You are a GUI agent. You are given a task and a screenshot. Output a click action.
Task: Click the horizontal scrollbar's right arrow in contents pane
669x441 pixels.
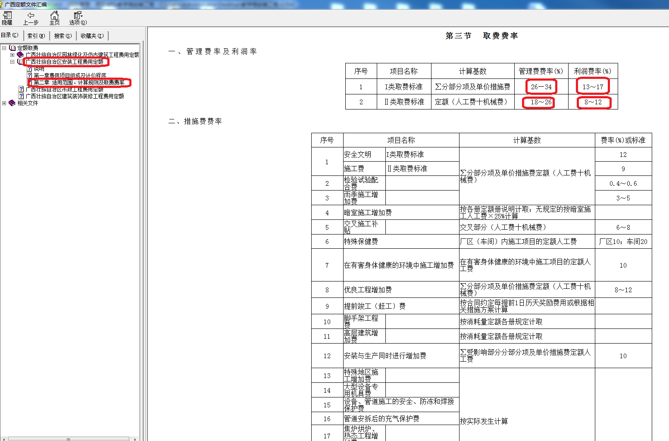tap(135, 439)
